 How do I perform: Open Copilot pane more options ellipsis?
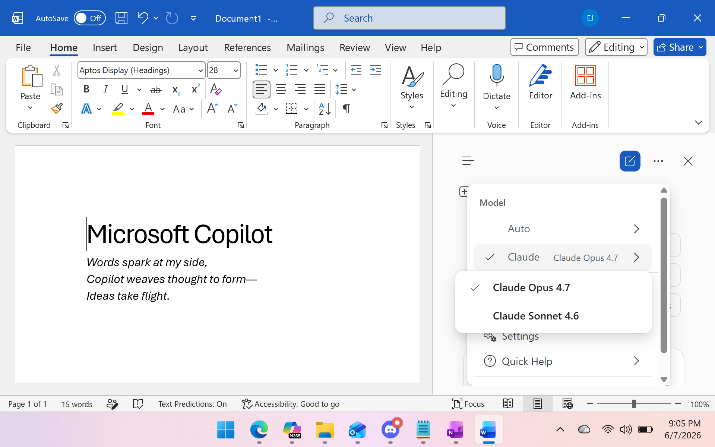pos(658,161)
